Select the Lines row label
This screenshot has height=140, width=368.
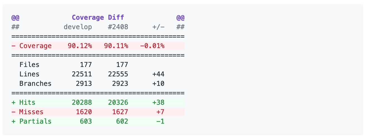(29, 74)
